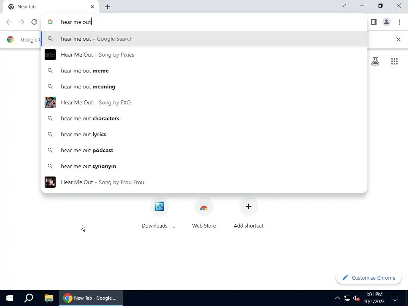This screenshot has height=306, width=408.
Task: Click the omnibox text hear me out
Action: (x=76, y=22)
